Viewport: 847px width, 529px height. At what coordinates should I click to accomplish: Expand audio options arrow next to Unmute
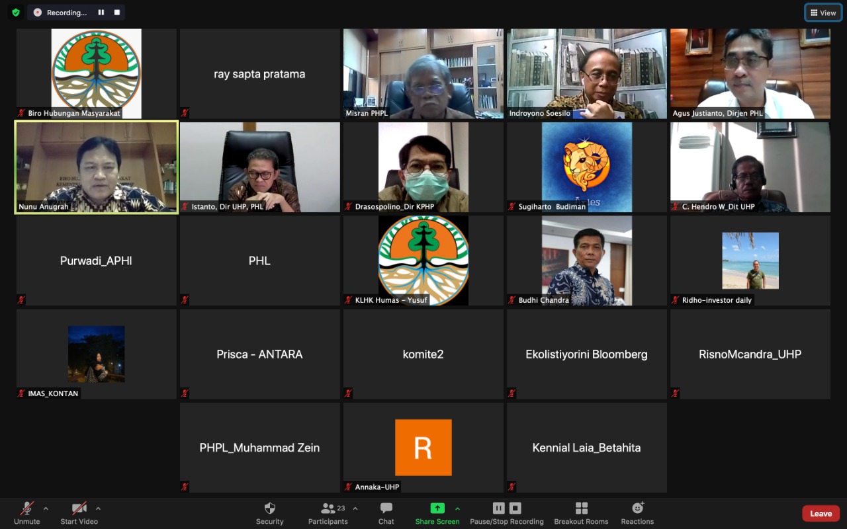pyautogui.click(x=46, y=509)
